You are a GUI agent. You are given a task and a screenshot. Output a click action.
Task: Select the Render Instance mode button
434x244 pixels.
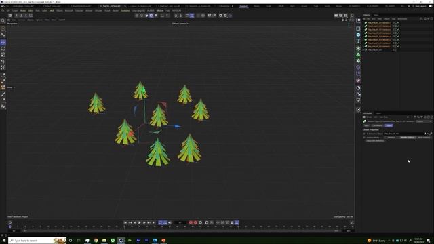click(x=408, y=137)
